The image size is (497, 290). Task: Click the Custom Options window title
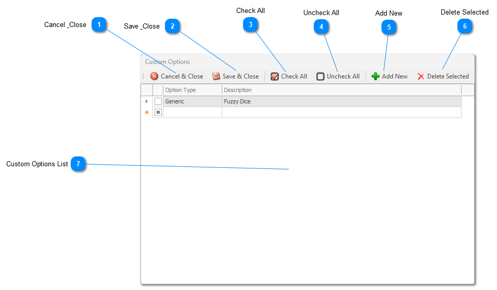pos(168,62)
